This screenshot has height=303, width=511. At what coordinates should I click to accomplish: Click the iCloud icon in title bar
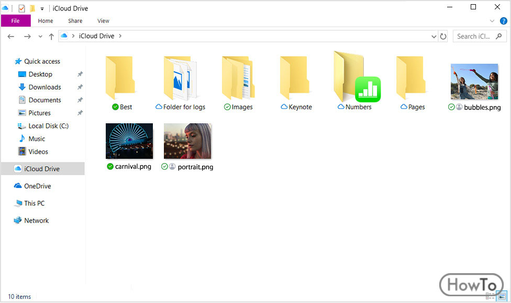point(5,8)
